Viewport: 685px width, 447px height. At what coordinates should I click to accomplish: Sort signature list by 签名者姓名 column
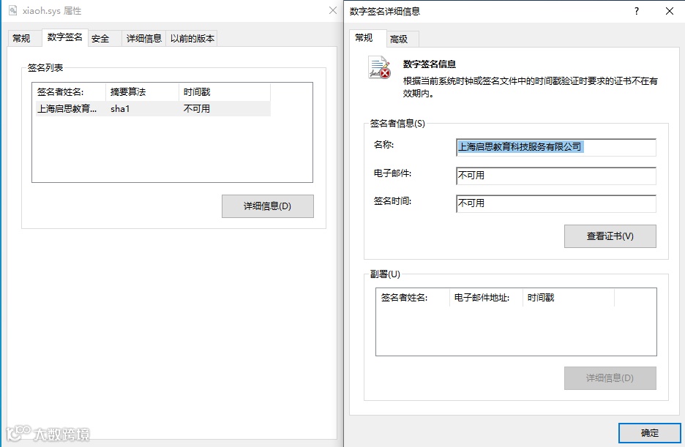pos(69,91)
